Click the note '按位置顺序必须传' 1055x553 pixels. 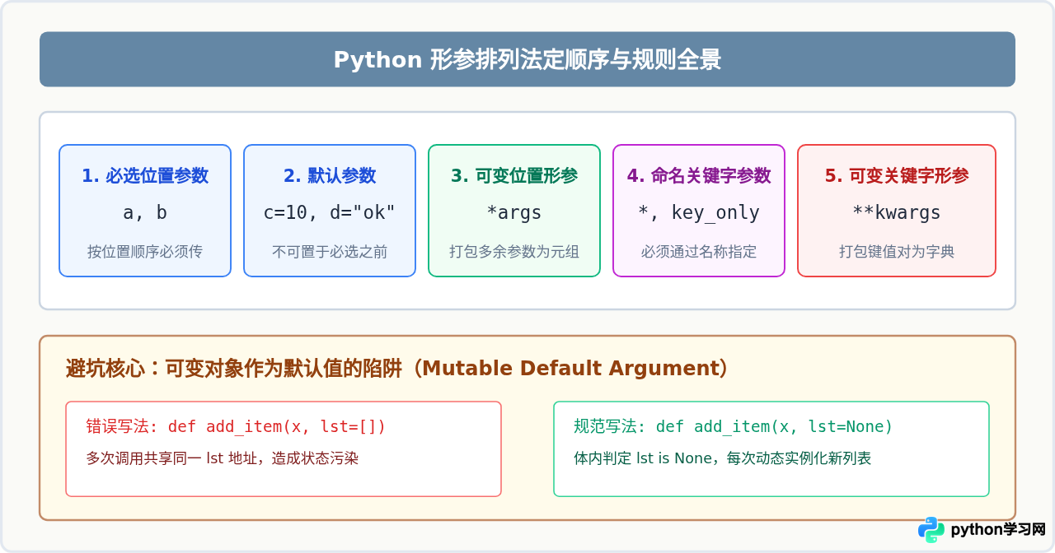(145, 251)
